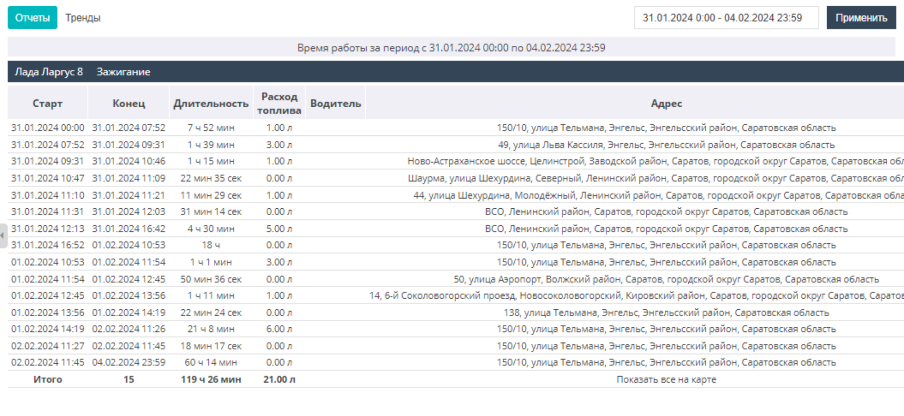
Task: Select the Лада Ларгус 8 vehicle title
Action: [49, 71]
